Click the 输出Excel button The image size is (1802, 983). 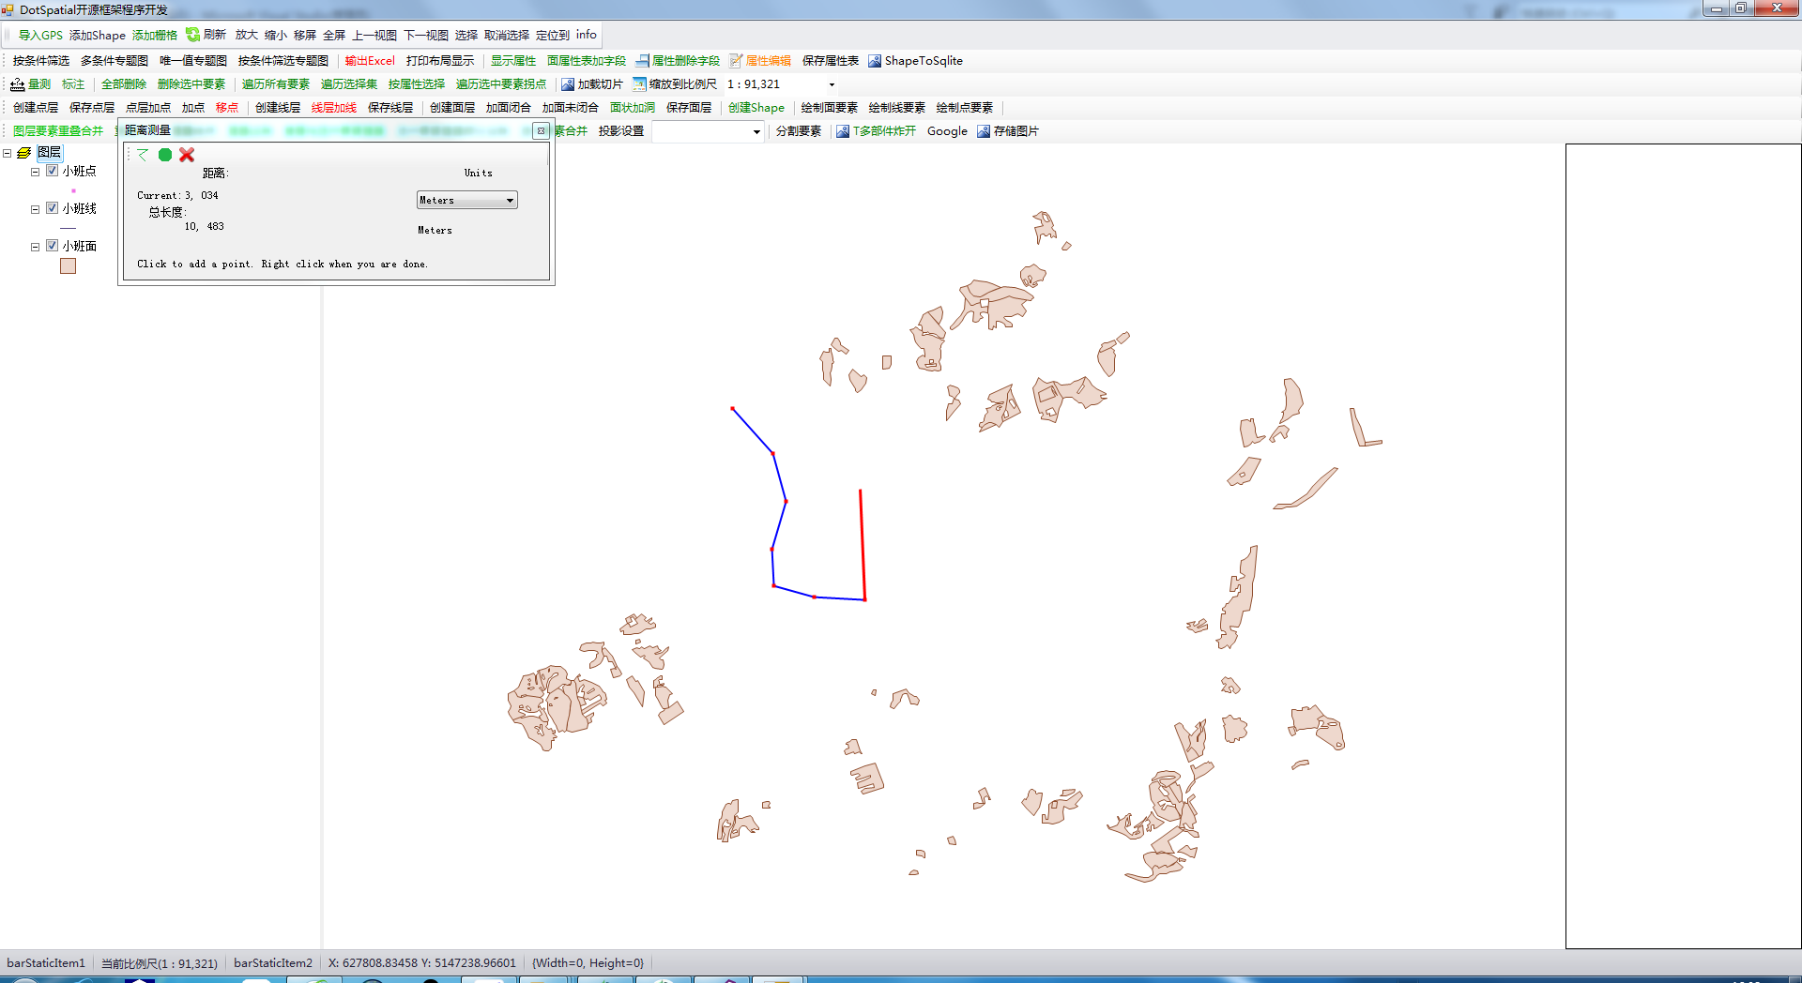click(x=369, y=60)
